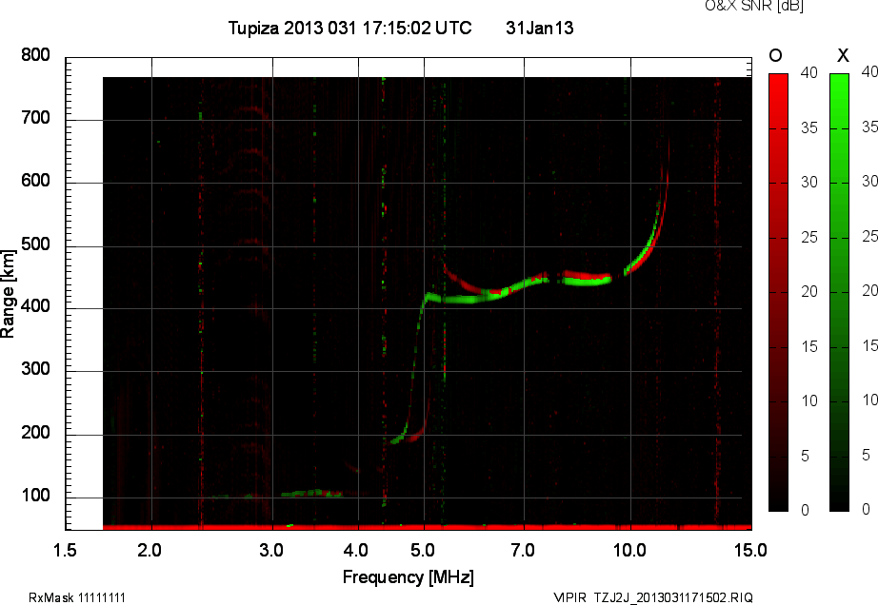Click the 15.0 tick on frequency axis
Image resolution: width=878 pixels, height=605 pixels.
(750, 550)
